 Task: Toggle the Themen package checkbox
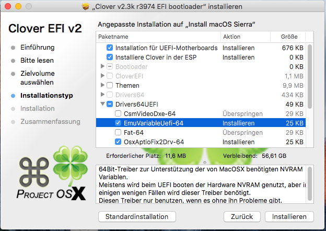(x=110, y=85)
